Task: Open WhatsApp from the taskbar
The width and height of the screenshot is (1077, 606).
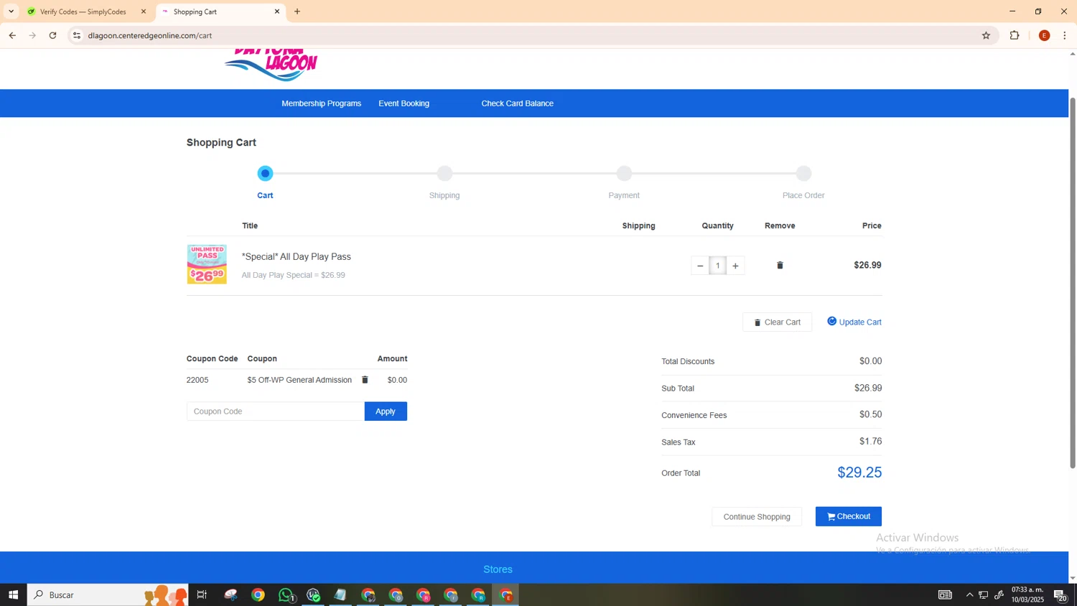Action: click(286, 595)
